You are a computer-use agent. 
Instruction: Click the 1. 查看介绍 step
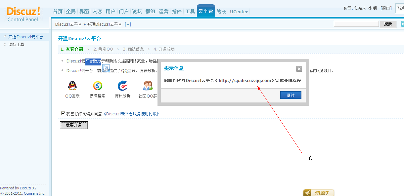72,49
